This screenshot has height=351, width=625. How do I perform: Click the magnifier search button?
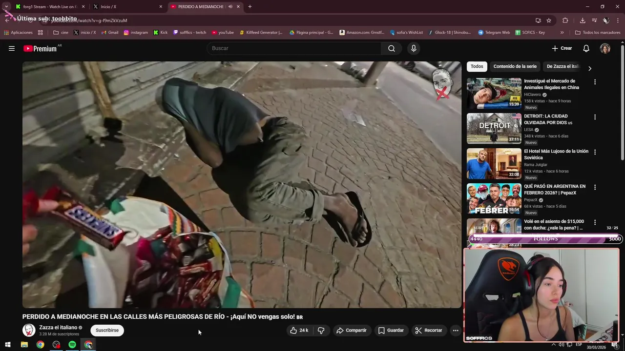click(x=392, y=48)
